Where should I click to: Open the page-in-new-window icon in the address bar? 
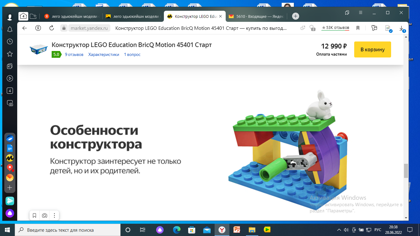pos(303,28)
